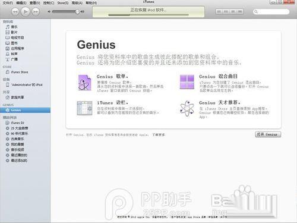Viewport: 297px width, 223px height.
Task: Click the play button
Action: point(25,12)
